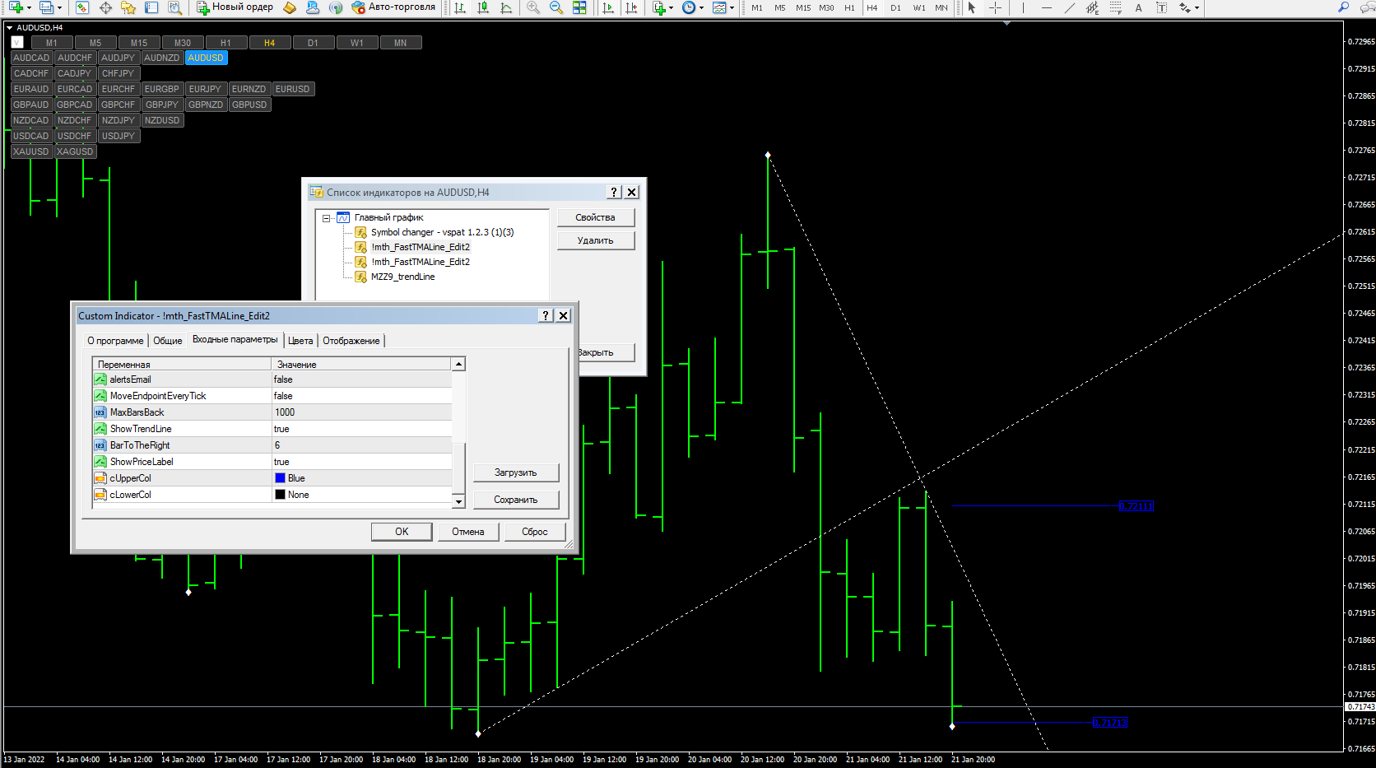Select the crosshair cursor tool
The height and width of the screenshot is (768, 1376).
click(995, 7)
